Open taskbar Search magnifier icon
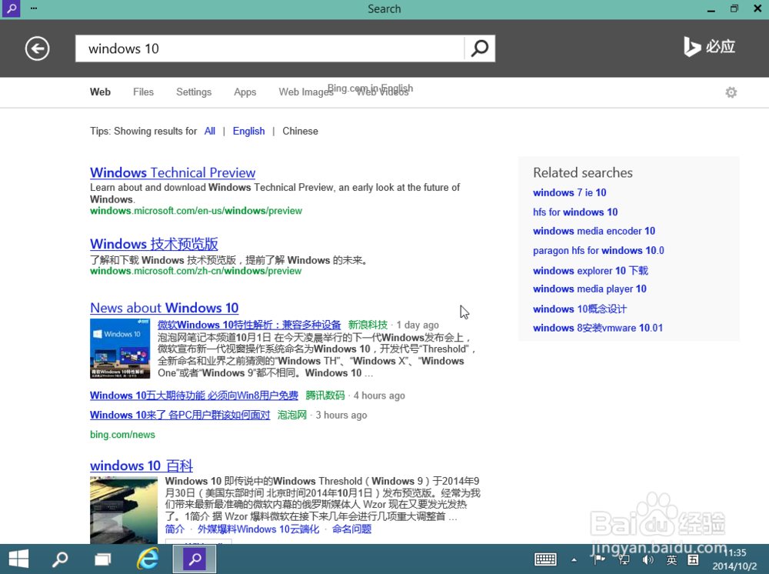 click(60, 559)
